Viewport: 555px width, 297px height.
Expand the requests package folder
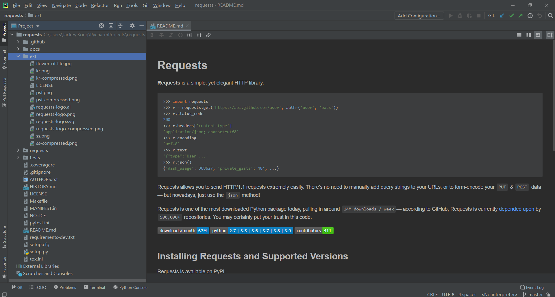tap(18, 150)
